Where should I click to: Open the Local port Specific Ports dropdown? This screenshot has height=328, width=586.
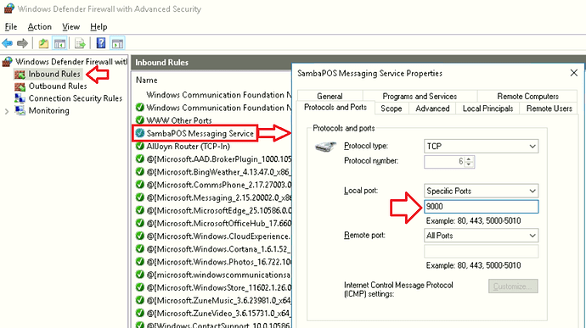click(x=481, y=191)
